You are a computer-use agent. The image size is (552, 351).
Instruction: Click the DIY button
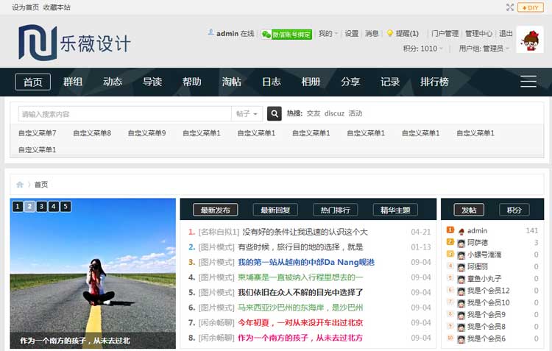tap(530, 7)
